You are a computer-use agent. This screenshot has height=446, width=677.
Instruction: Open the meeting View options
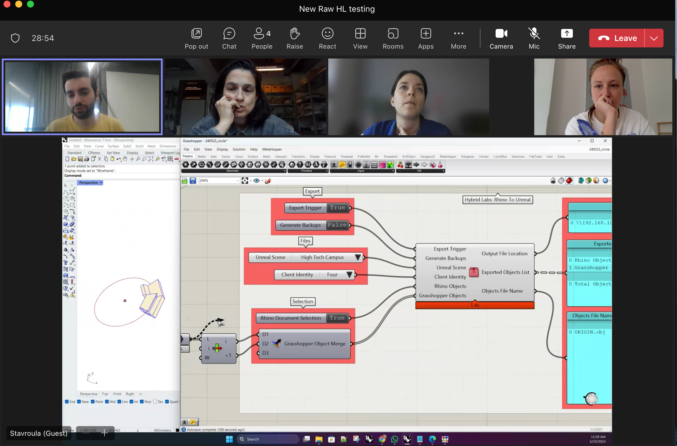360,38
